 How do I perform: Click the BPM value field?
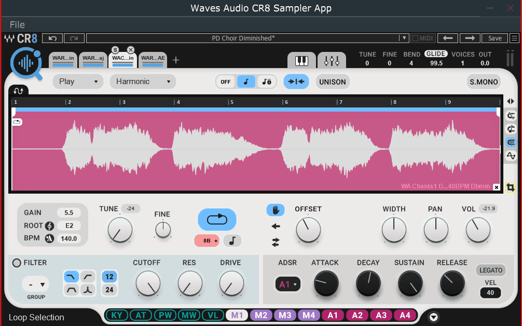[x=69, y=239]
